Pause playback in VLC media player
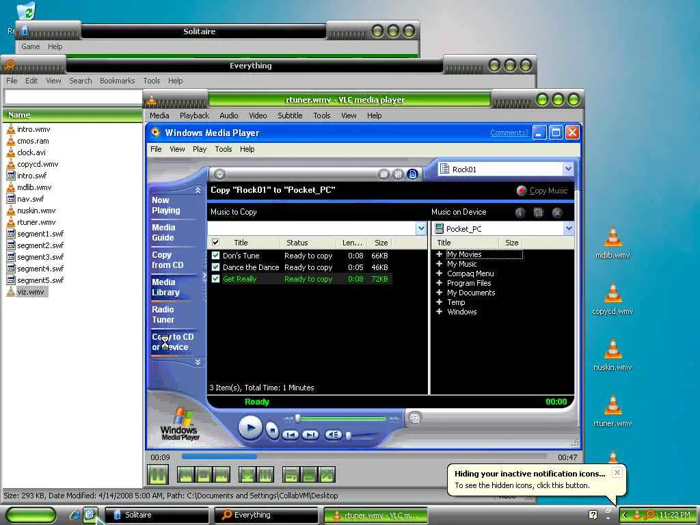Image resolution: width=700 pixels, height=525 pixels. coord(158,474)
